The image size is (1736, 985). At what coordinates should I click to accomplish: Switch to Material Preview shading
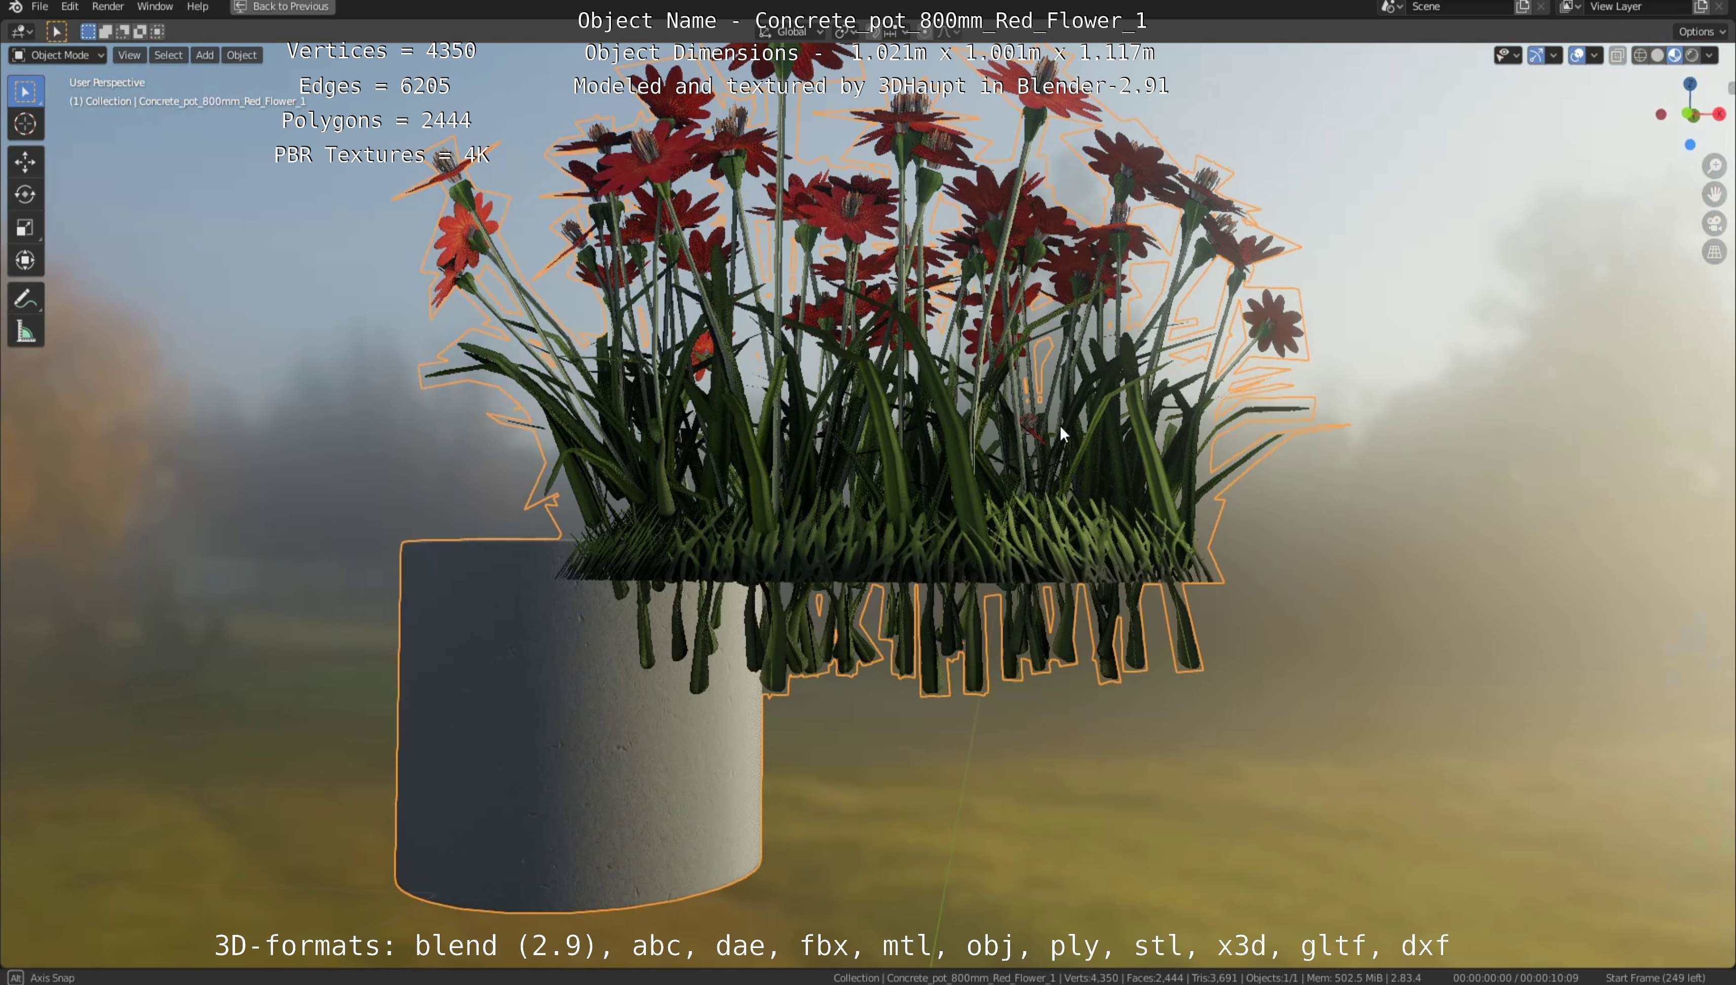(x=1675, y=56)
